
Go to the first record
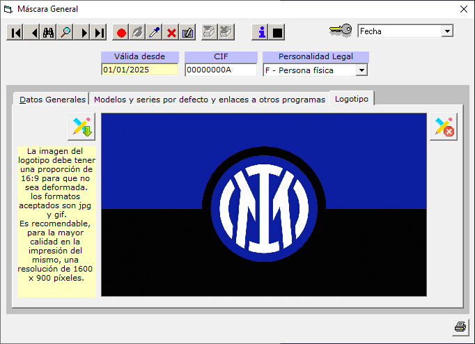(15, 33)
